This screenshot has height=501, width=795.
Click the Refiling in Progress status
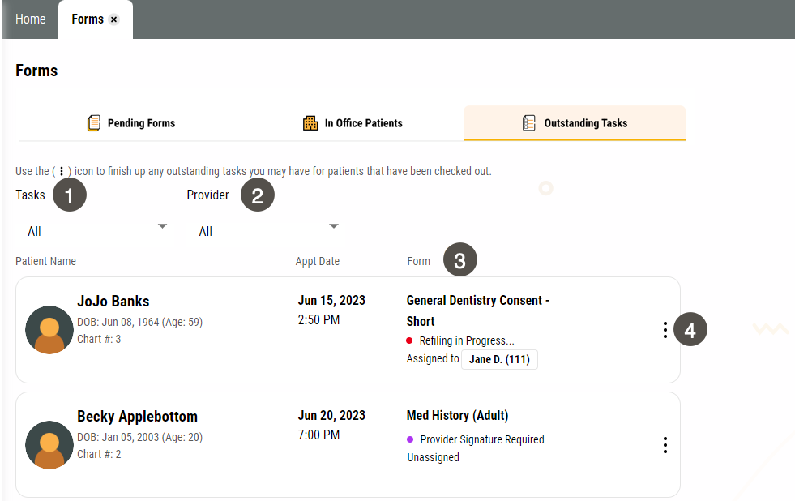point(467,340)
